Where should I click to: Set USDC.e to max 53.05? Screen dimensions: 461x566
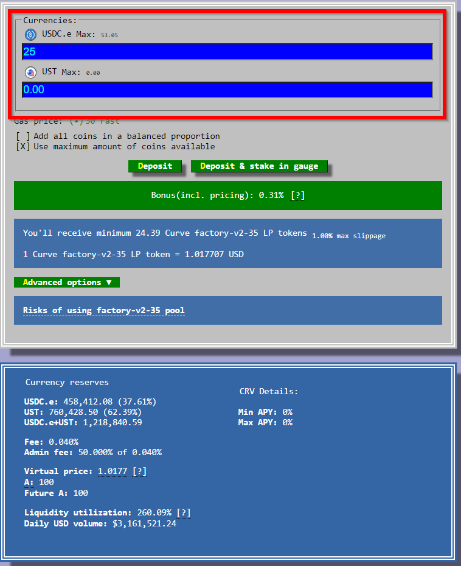(97, 35)
